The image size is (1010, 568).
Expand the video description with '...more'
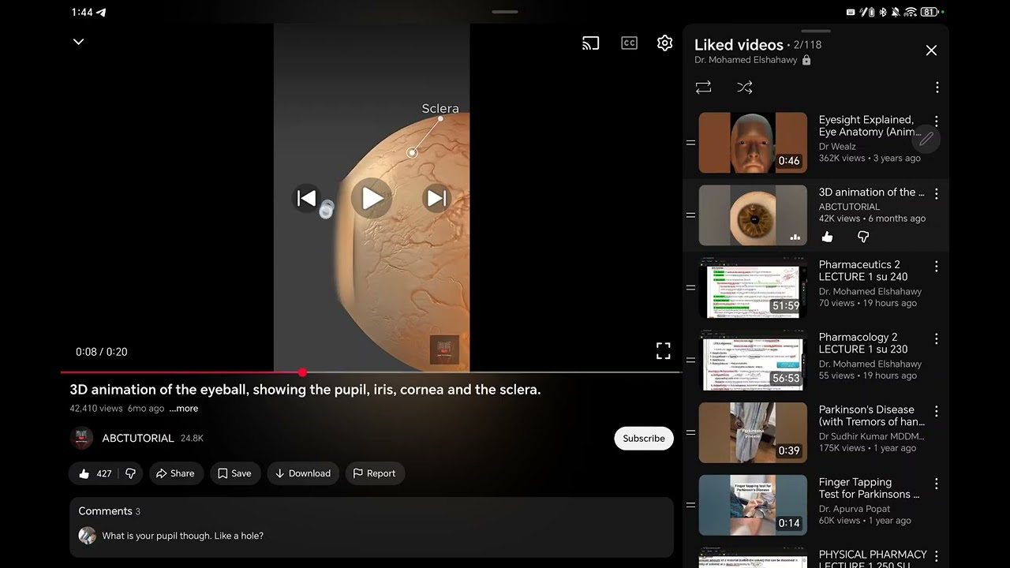click(183, 409)
